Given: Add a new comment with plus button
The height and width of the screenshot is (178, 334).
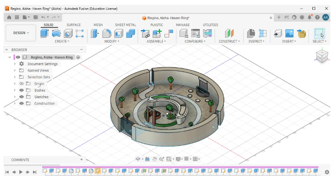Looking at the screenshot, I should [x=81, y=159].
